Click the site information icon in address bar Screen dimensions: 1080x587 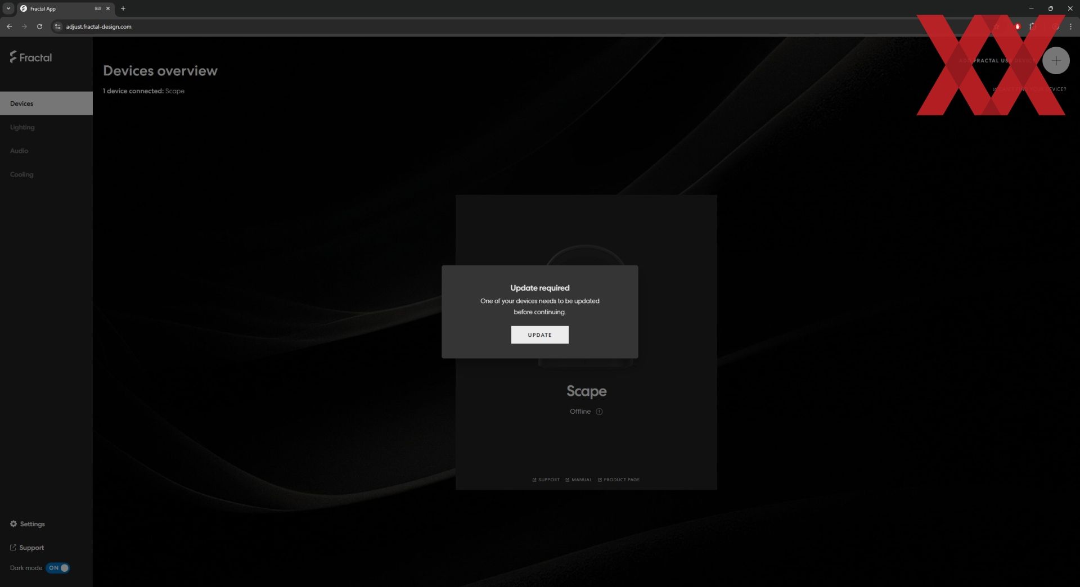click(57, 26)
